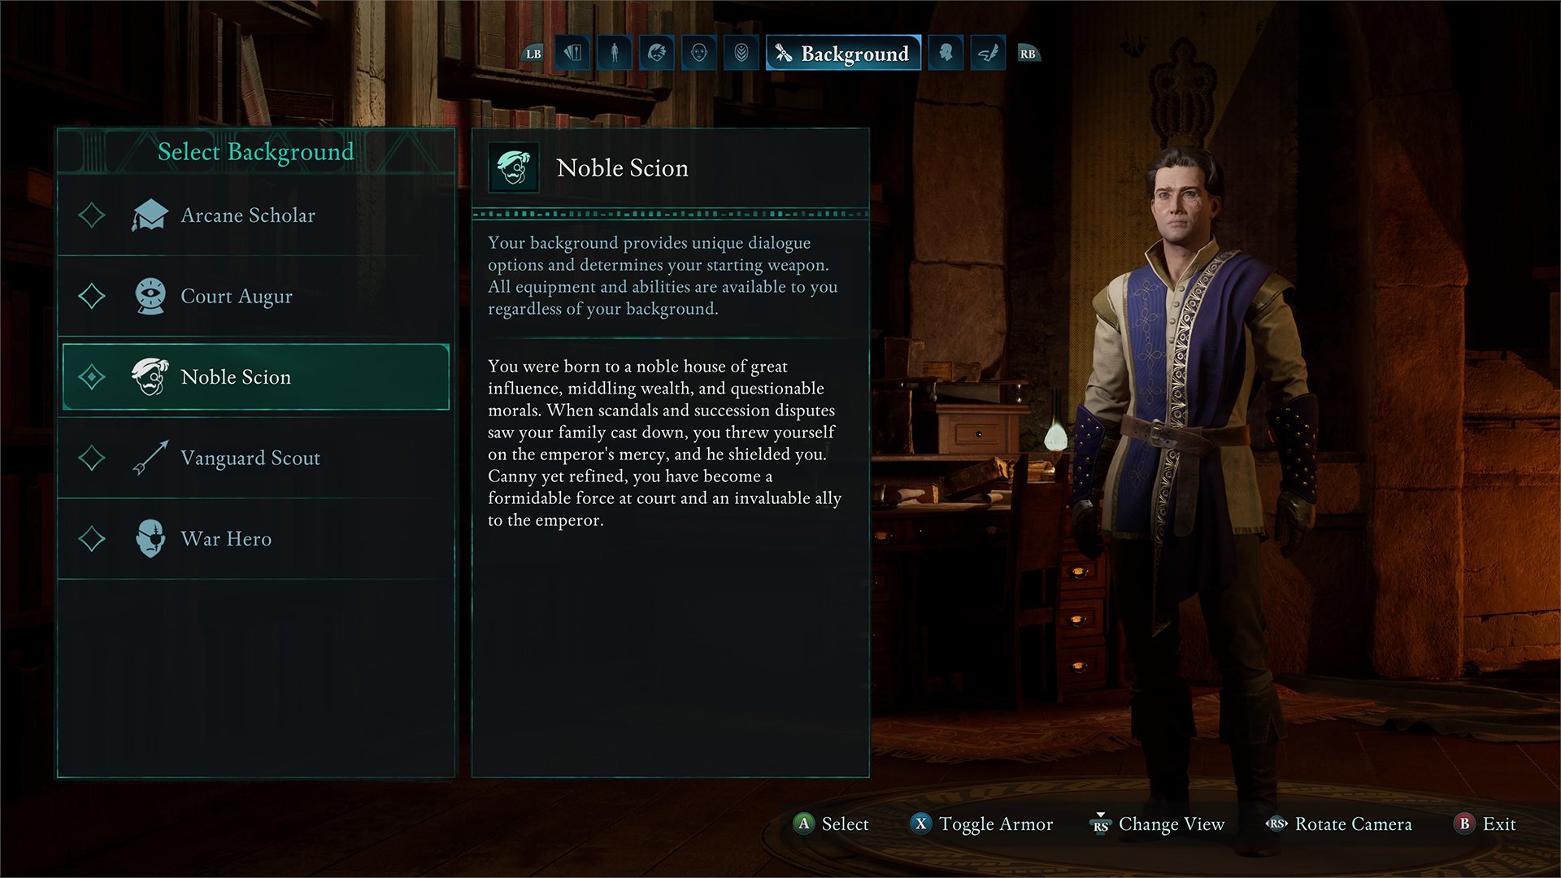Viewport: 1561px width, 878px height.
Task: Open the voice/personality tab
Action: [950, 54]
